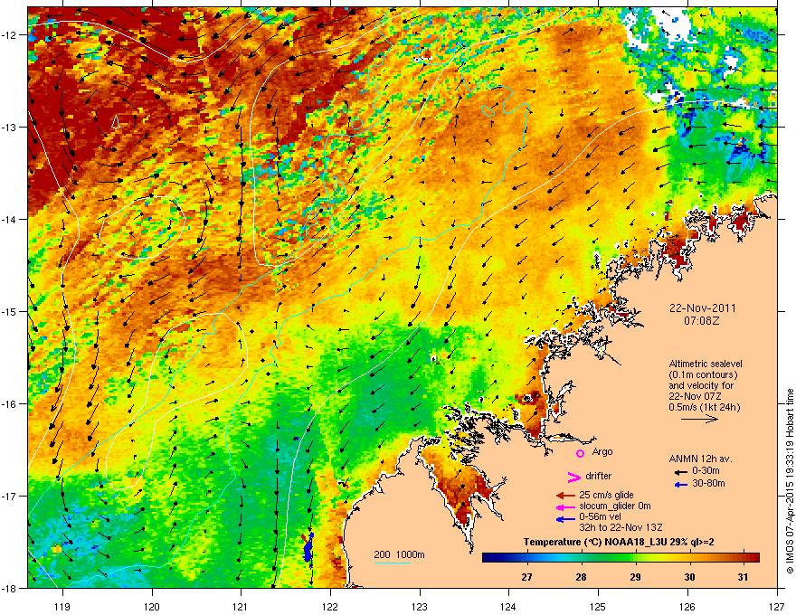The height and width of the screenshot is (615, 796).
Task: Click the latitude axis label '-14'
Action: 10,219
